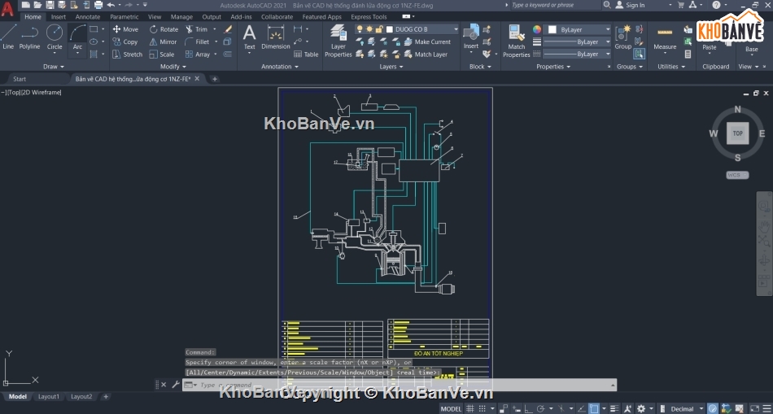The width and height of the screenshot is (773, 414).
Task: Switch to the Manage ribbon tab
Action: [181, 17]
